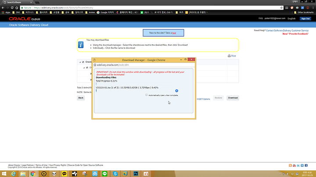Open the Apps bookmarks shortcut
Viewport: 316px width, 177px height.
point(6,12)
